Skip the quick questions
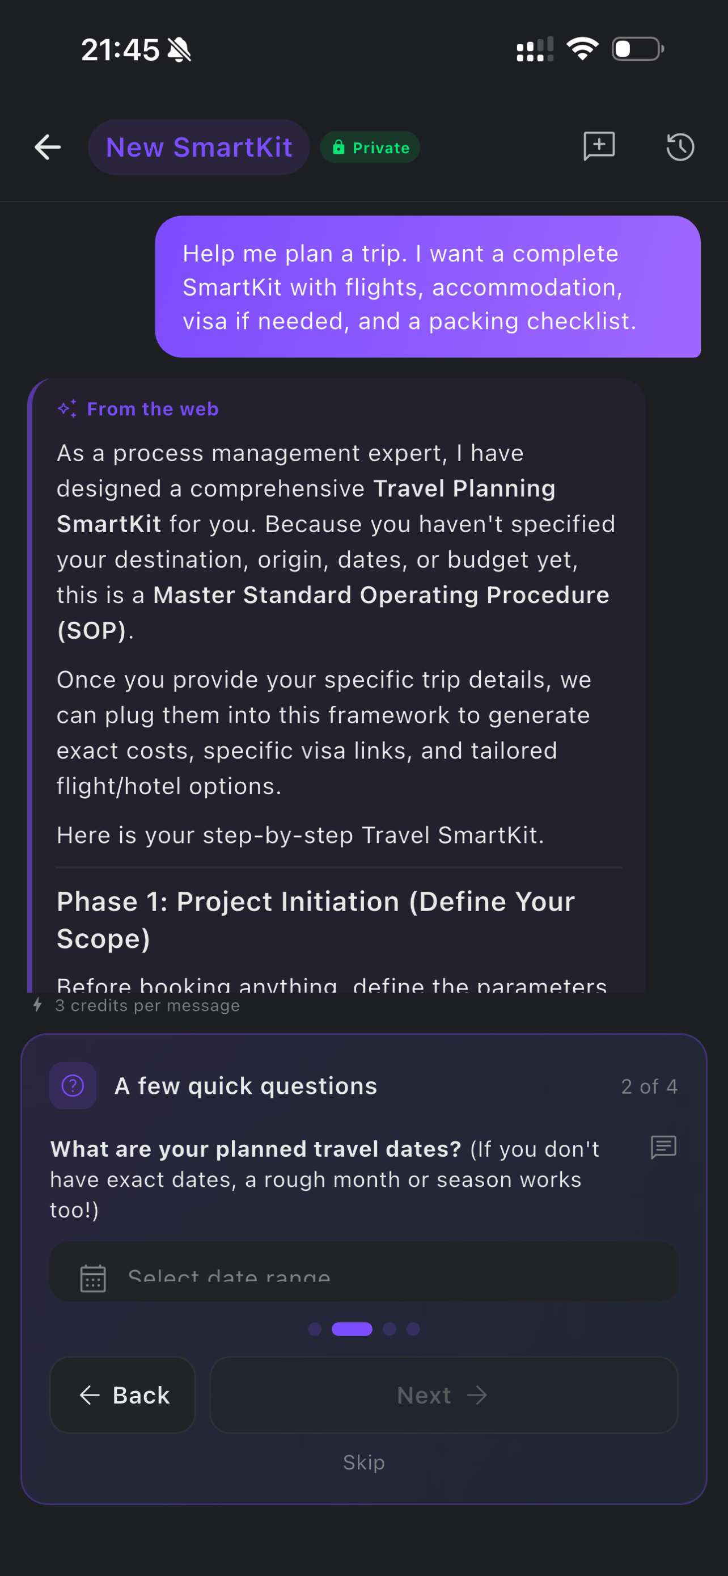The height and width of the screenshot is (1576, 728). [363, 1462]
